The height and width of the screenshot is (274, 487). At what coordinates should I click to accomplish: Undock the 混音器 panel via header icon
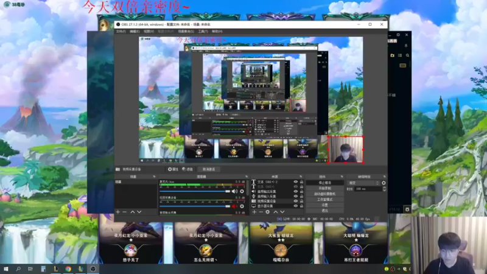[247, 177]
